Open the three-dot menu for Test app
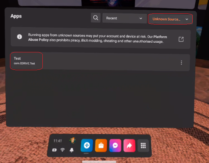 point(181,62)
